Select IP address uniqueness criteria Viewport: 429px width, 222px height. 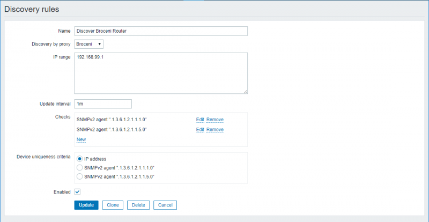tap(79, 159)
